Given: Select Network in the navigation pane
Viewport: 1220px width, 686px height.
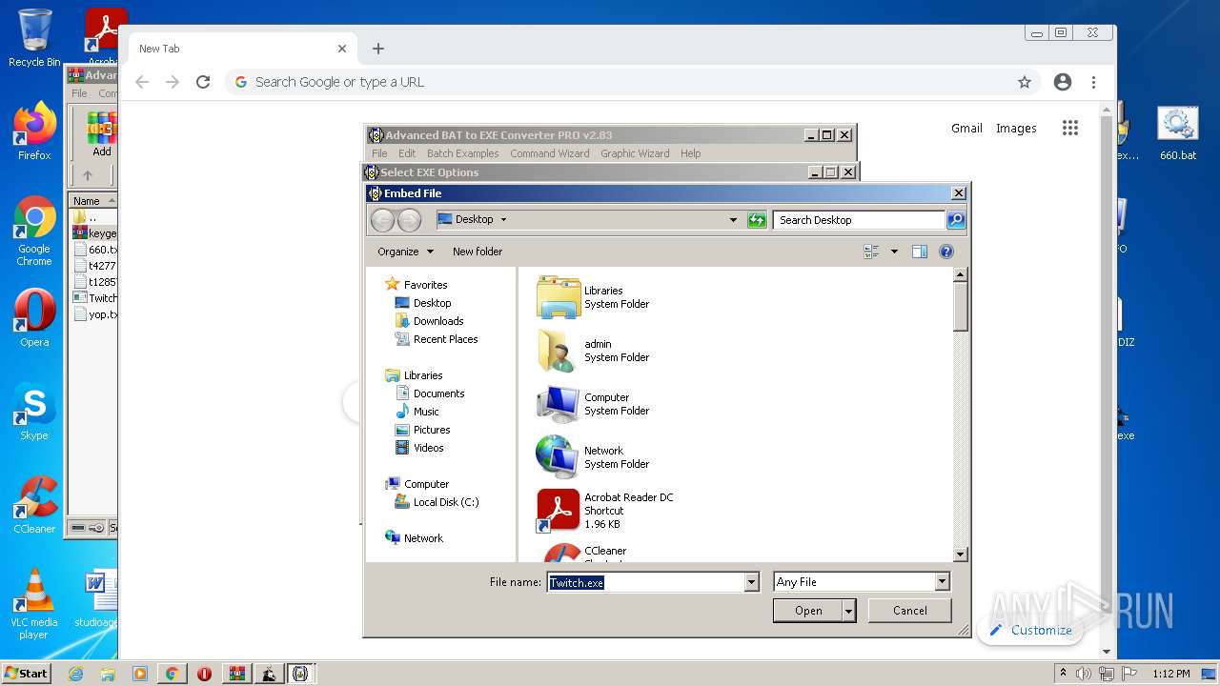Looking at the screenshot, I should pos(423,538).
